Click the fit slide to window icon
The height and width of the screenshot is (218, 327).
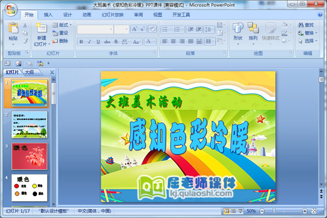(314, 211)
